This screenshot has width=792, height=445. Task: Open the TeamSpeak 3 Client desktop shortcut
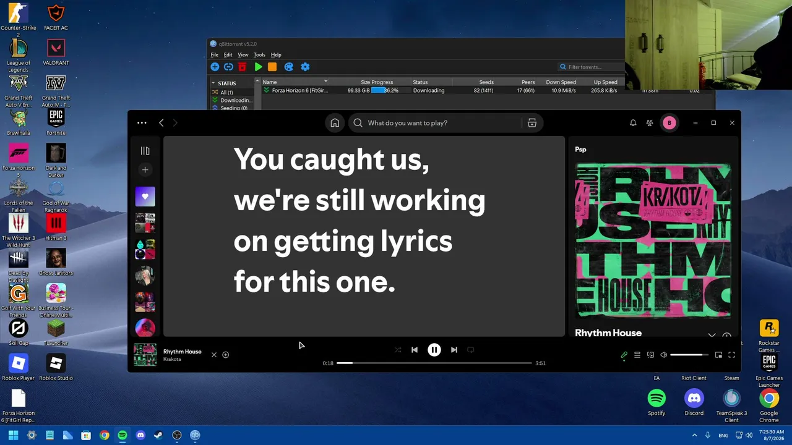point(731,405)
